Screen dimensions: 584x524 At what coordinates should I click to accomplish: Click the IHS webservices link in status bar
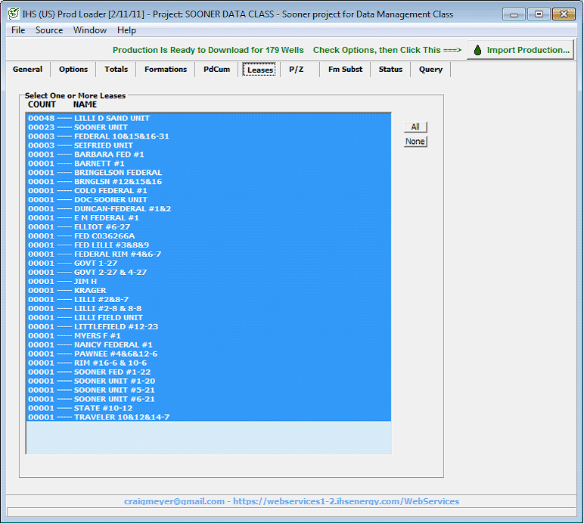[346, 501]
